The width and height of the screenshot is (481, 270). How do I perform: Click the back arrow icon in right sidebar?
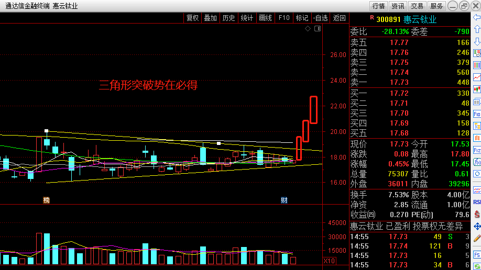point(477,17)
